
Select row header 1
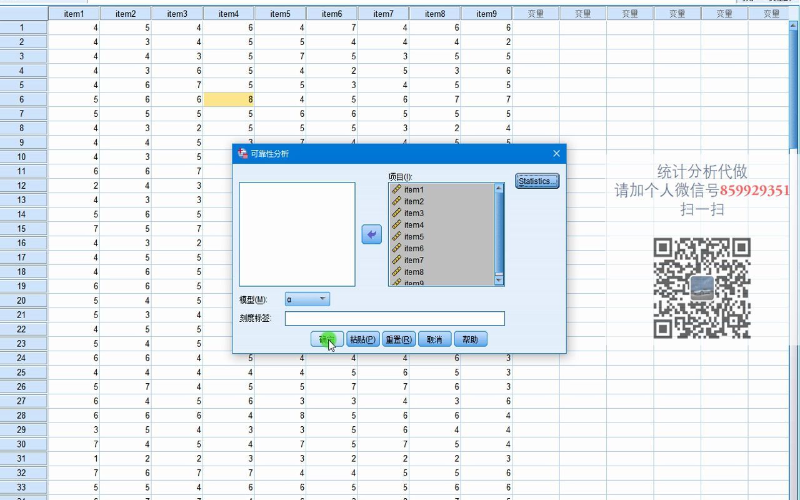point(24,27)
